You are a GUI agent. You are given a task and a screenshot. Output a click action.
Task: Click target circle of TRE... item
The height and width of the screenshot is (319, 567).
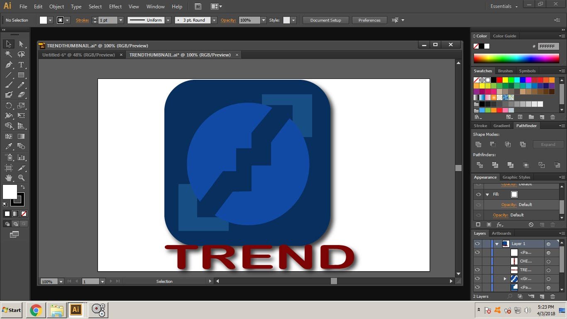pos(548,270)
